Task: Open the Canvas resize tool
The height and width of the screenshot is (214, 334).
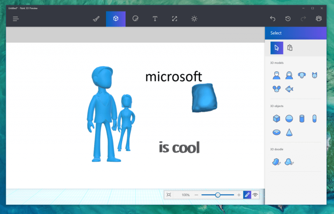Action: point(174,19)
